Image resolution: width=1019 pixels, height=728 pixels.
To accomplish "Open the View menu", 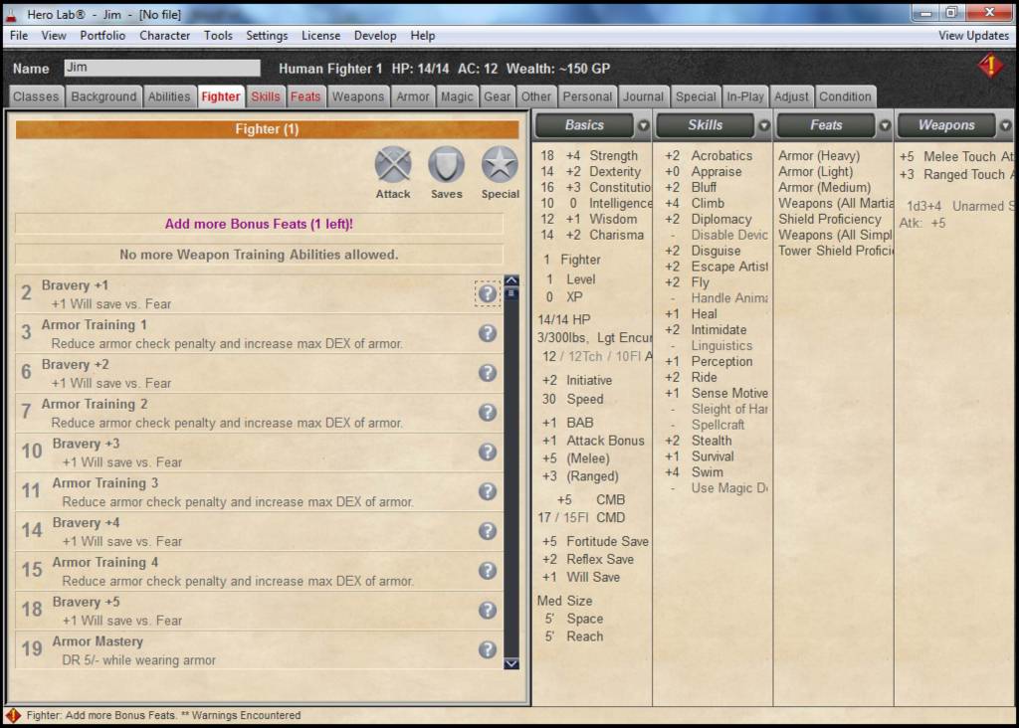I will [x=54, y=36].
